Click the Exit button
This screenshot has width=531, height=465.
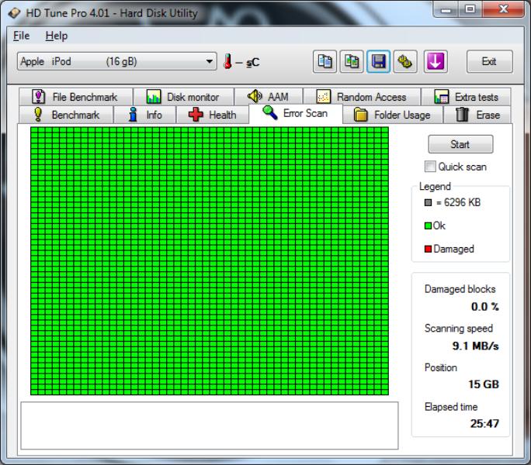tap(489, 62)
